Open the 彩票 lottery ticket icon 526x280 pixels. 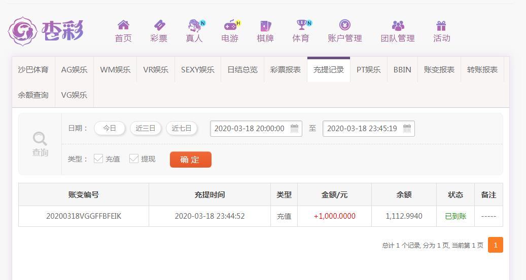(159, 25)
